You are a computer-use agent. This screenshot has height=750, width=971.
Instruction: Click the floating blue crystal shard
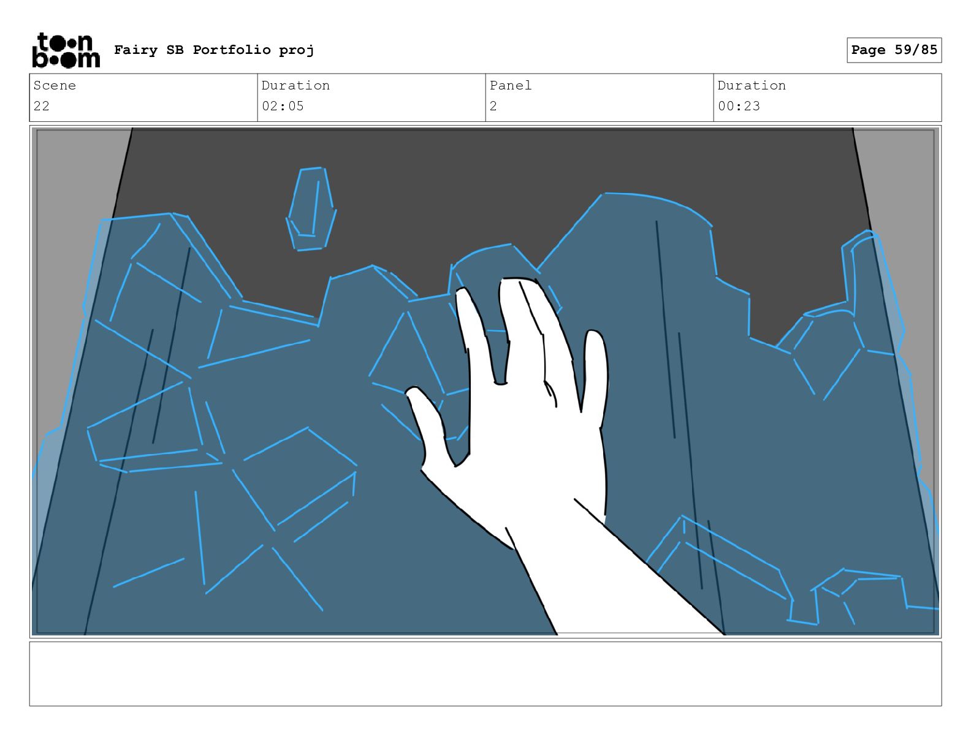(x=311, y=209)
